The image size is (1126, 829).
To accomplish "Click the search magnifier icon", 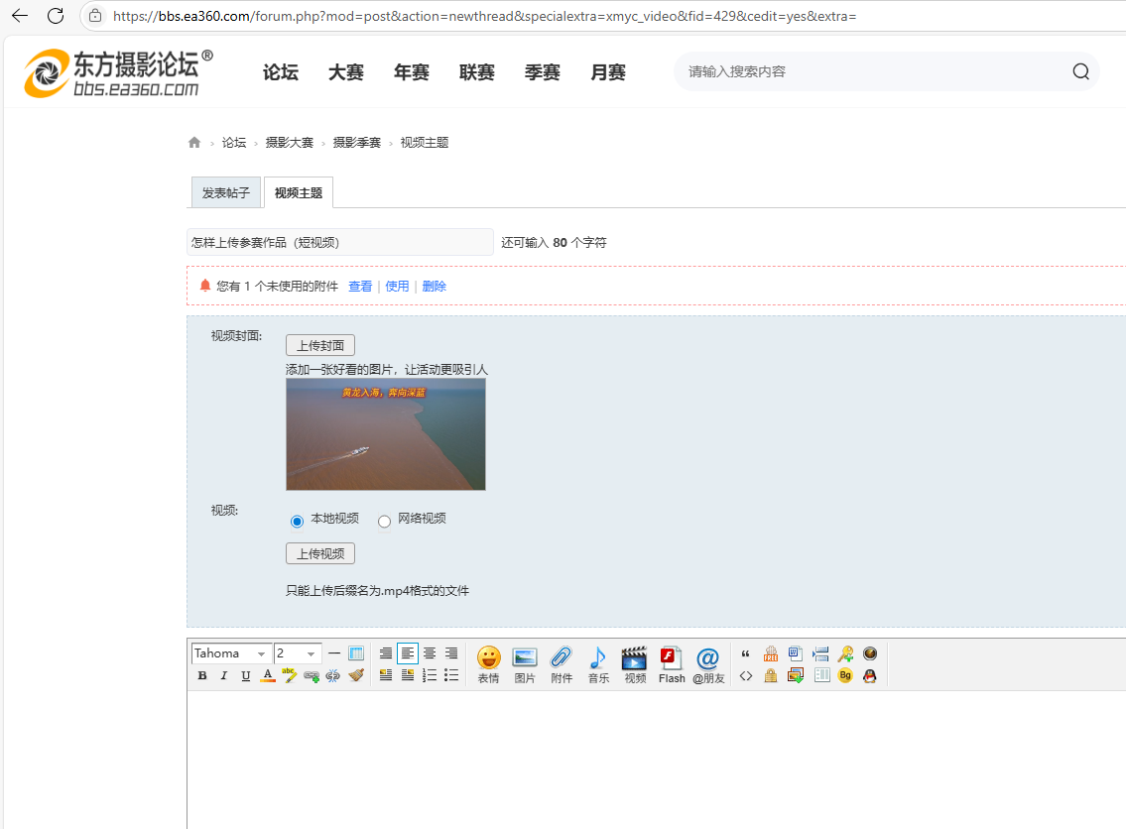I will click(1080, 71).
